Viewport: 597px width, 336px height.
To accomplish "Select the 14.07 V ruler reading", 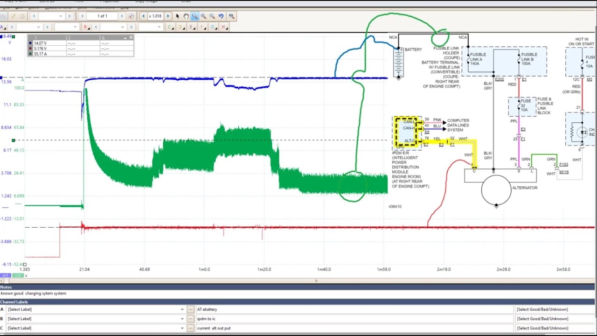I will point(40,43).
